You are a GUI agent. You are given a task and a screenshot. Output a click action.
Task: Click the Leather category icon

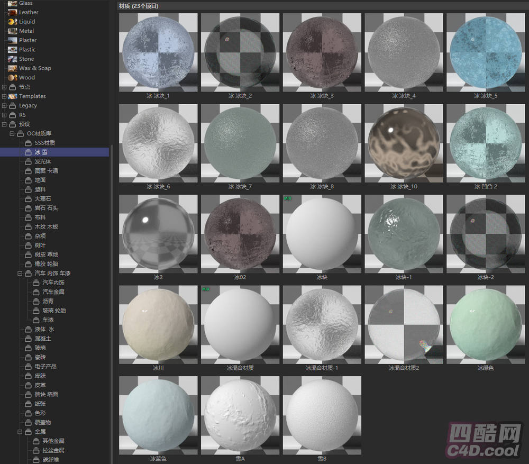(x=12, y=12)
